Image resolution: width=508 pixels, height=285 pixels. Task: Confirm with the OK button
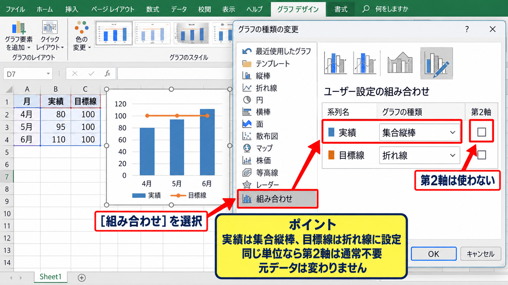434,254
